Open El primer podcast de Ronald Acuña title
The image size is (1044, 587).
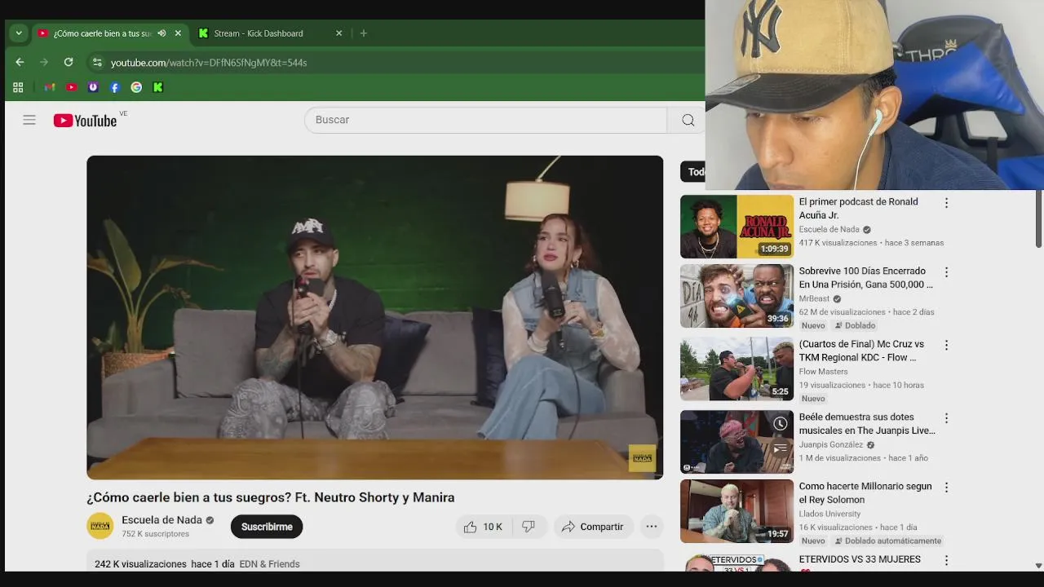[x=859, y=209]
